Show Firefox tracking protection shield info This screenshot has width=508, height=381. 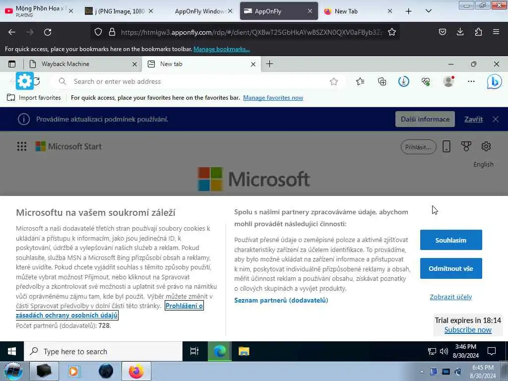pos(98,32)
